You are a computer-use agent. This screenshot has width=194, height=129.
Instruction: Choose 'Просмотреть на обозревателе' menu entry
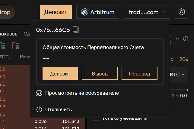click(82, 93)
